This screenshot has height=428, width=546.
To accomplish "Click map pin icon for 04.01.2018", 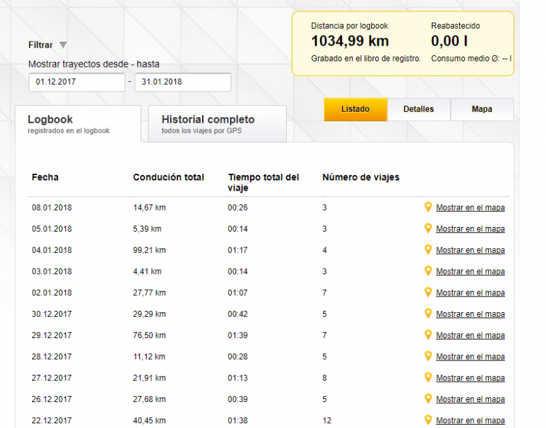I will [429, 249].
